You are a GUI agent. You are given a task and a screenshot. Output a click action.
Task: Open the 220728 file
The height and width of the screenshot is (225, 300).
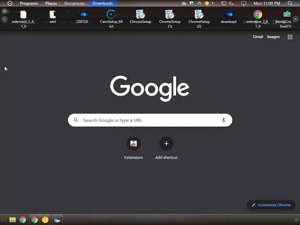82,17
